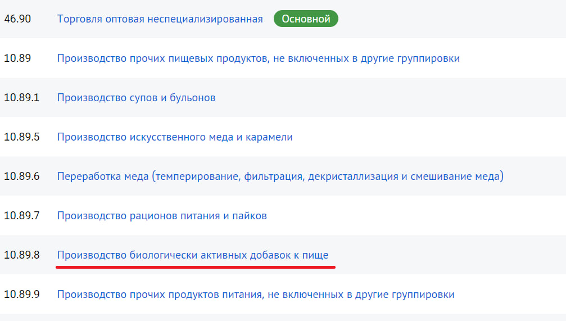Open 'Производство прочих продуктов питания' link for 10.89.9
The width and height of the screenshot is (566, 321).
point(255,295)
